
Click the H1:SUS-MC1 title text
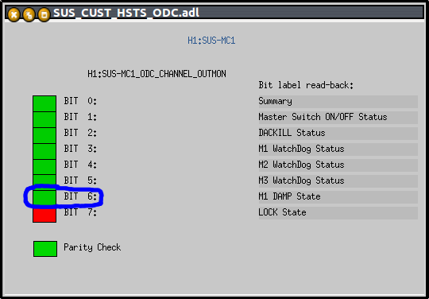tap(211, 41)
